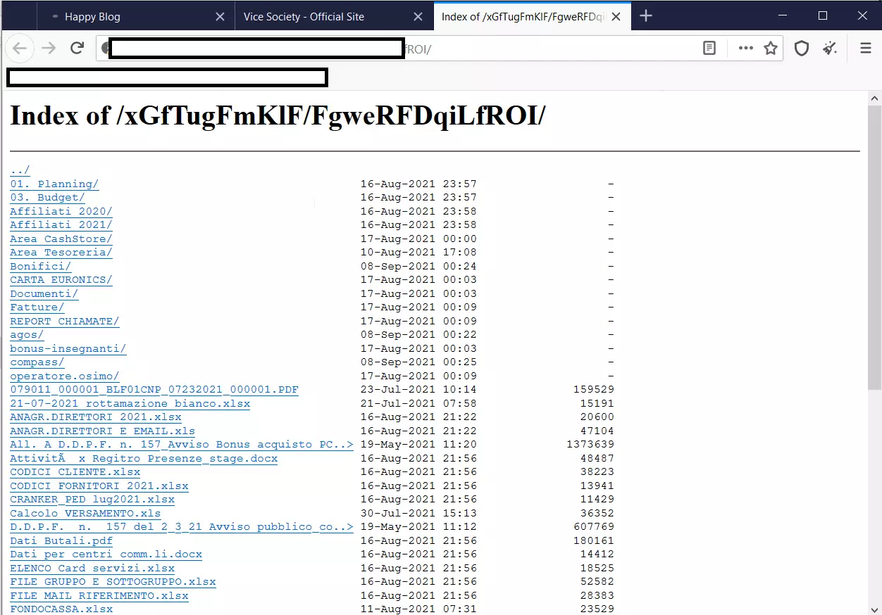Close the Vice Society tab

tap(418, 15)
